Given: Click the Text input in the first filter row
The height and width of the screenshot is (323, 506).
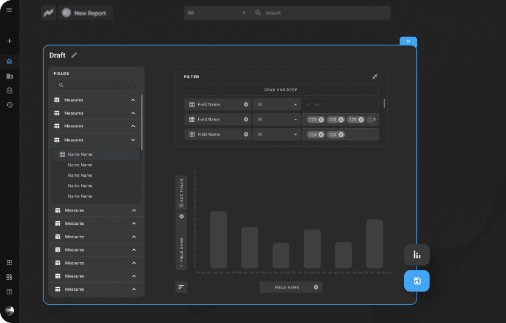Looking at the screenshot, I should [340, 105].
